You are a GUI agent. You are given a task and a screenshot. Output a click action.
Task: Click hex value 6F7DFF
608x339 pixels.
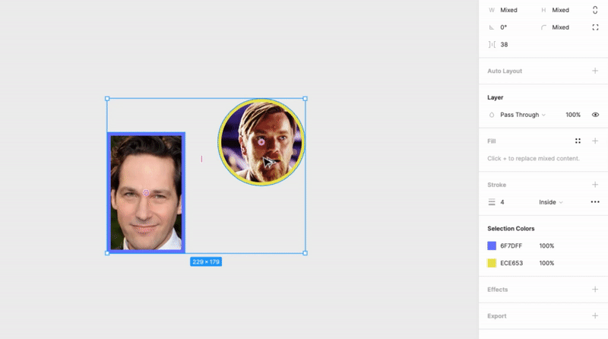point(511,246)
